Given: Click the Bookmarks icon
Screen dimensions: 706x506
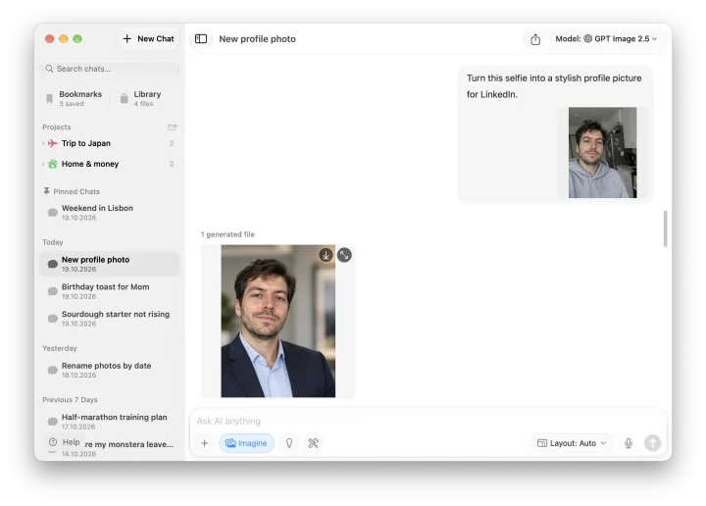Looking at the screenshot, I should click(50, 99).
